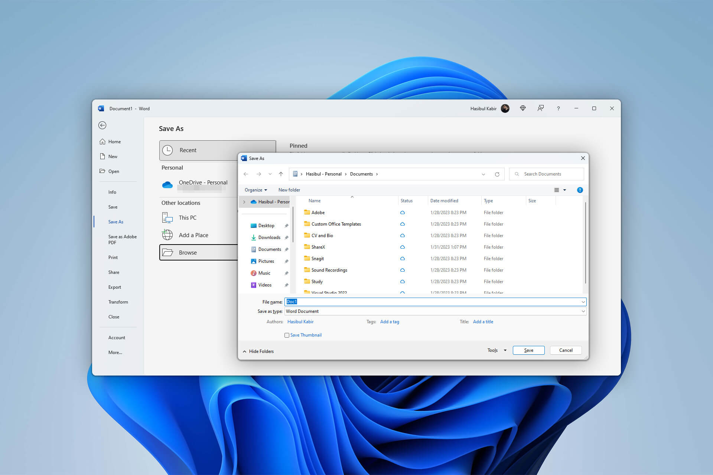Open the Home page in Word sidebar
This screenshot has width=713, height=475.
tap(110, 142)
